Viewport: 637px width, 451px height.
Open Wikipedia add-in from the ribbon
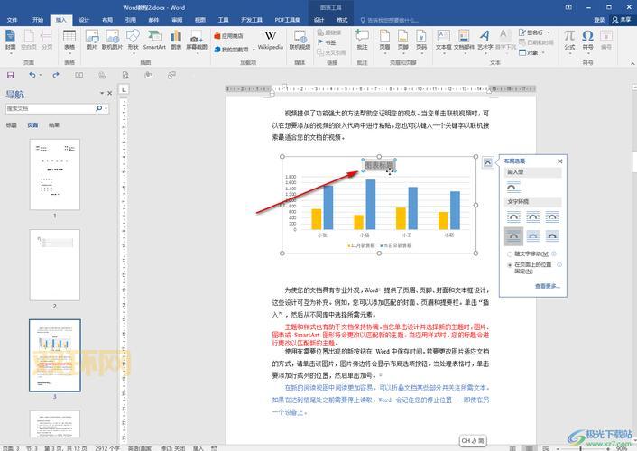tap(270, 41)
